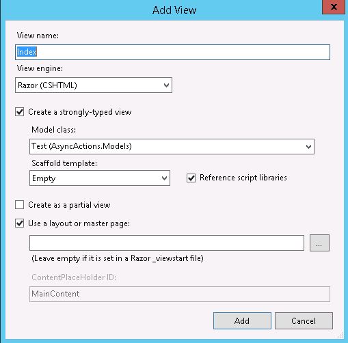Click the Reference script libraries label

[x=243, y=178]
